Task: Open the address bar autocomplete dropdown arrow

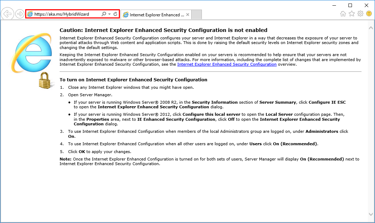Action: [109, 14]
